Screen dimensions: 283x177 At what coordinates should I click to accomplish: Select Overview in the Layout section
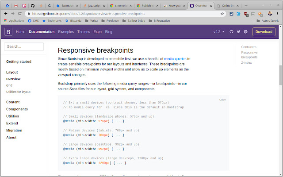[13, 79]
